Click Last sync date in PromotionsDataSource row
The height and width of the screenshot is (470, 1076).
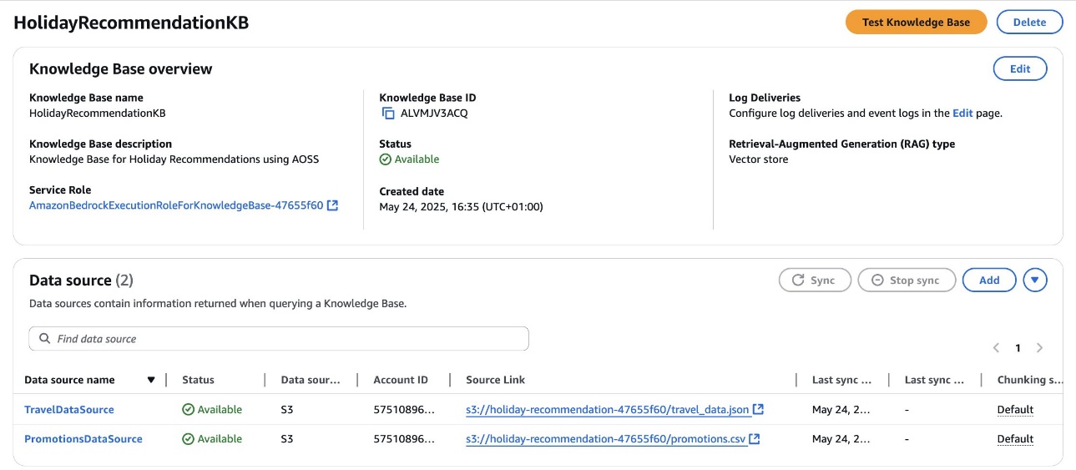pos(841,439)
